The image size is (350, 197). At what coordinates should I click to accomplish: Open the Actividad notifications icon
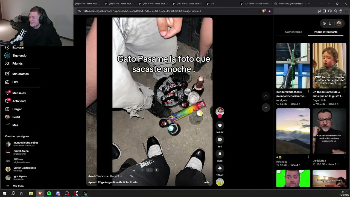coord(7,101)
